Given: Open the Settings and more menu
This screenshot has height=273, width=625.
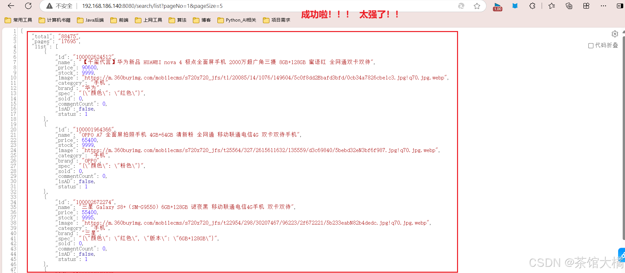Looking at the screenshot, I should 603,6.
